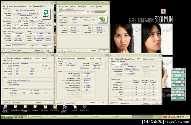191x125 pixels.
Task: Open the t2a.pdf desktop file
Action: point(74,108)
